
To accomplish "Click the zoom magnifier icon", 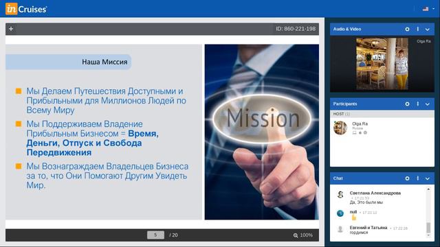I will 296,235.
